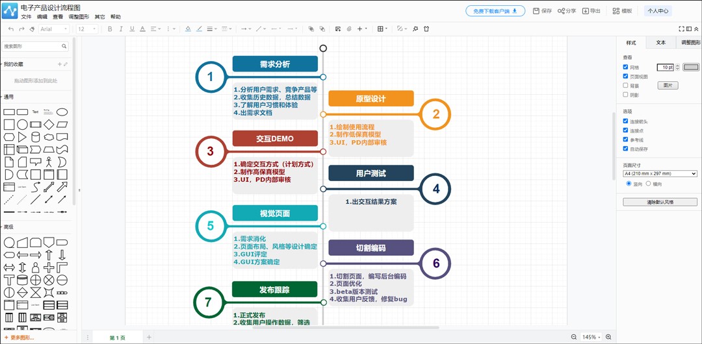Screen dimensions: 702x344
Task: Add a new page with plus
Action: [149, 337]
